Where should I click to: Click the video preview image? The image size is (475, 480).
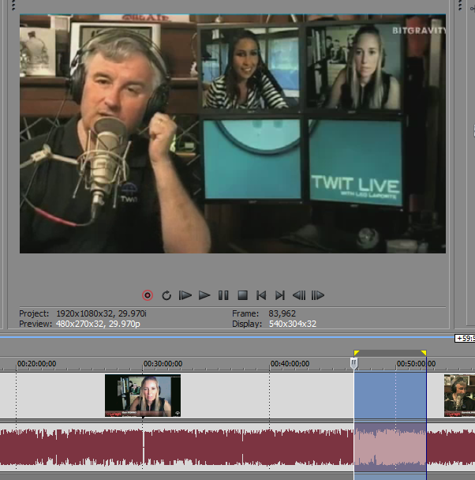(233, 133)
